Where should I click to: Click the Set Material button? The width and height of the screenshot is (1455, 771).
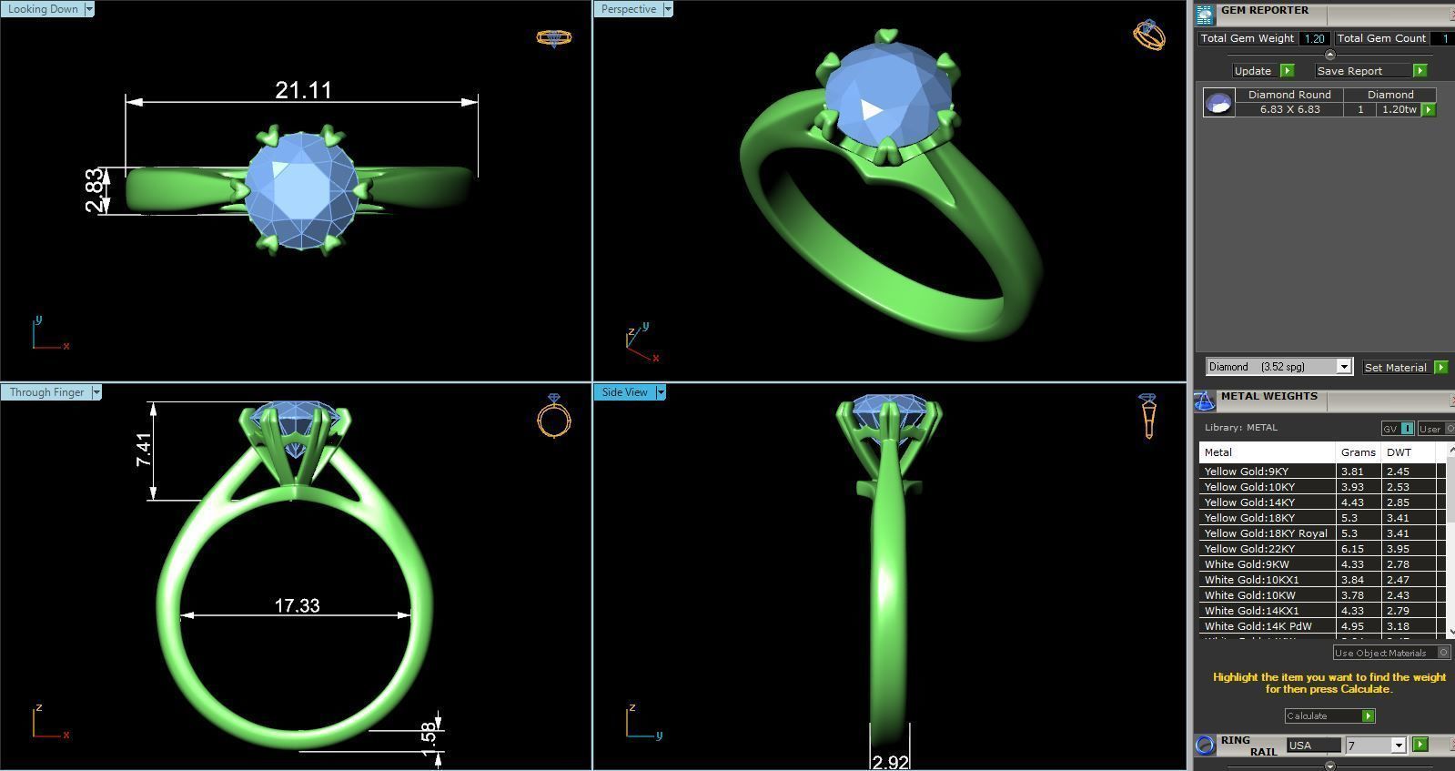tap(1395, 368)
